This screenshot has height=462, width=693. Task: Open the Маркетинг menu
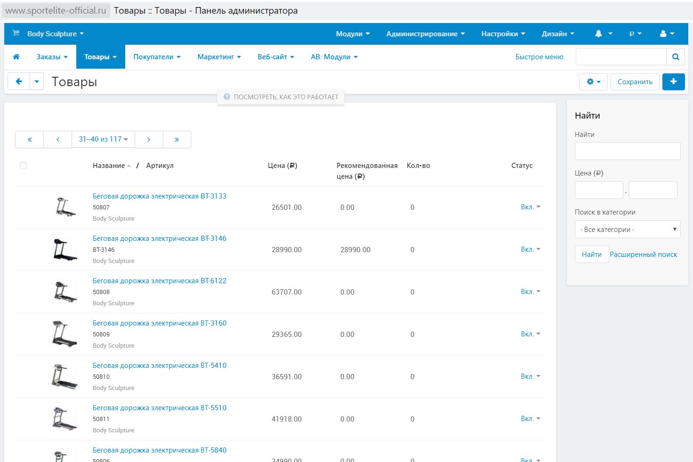(x=219, y=57)
